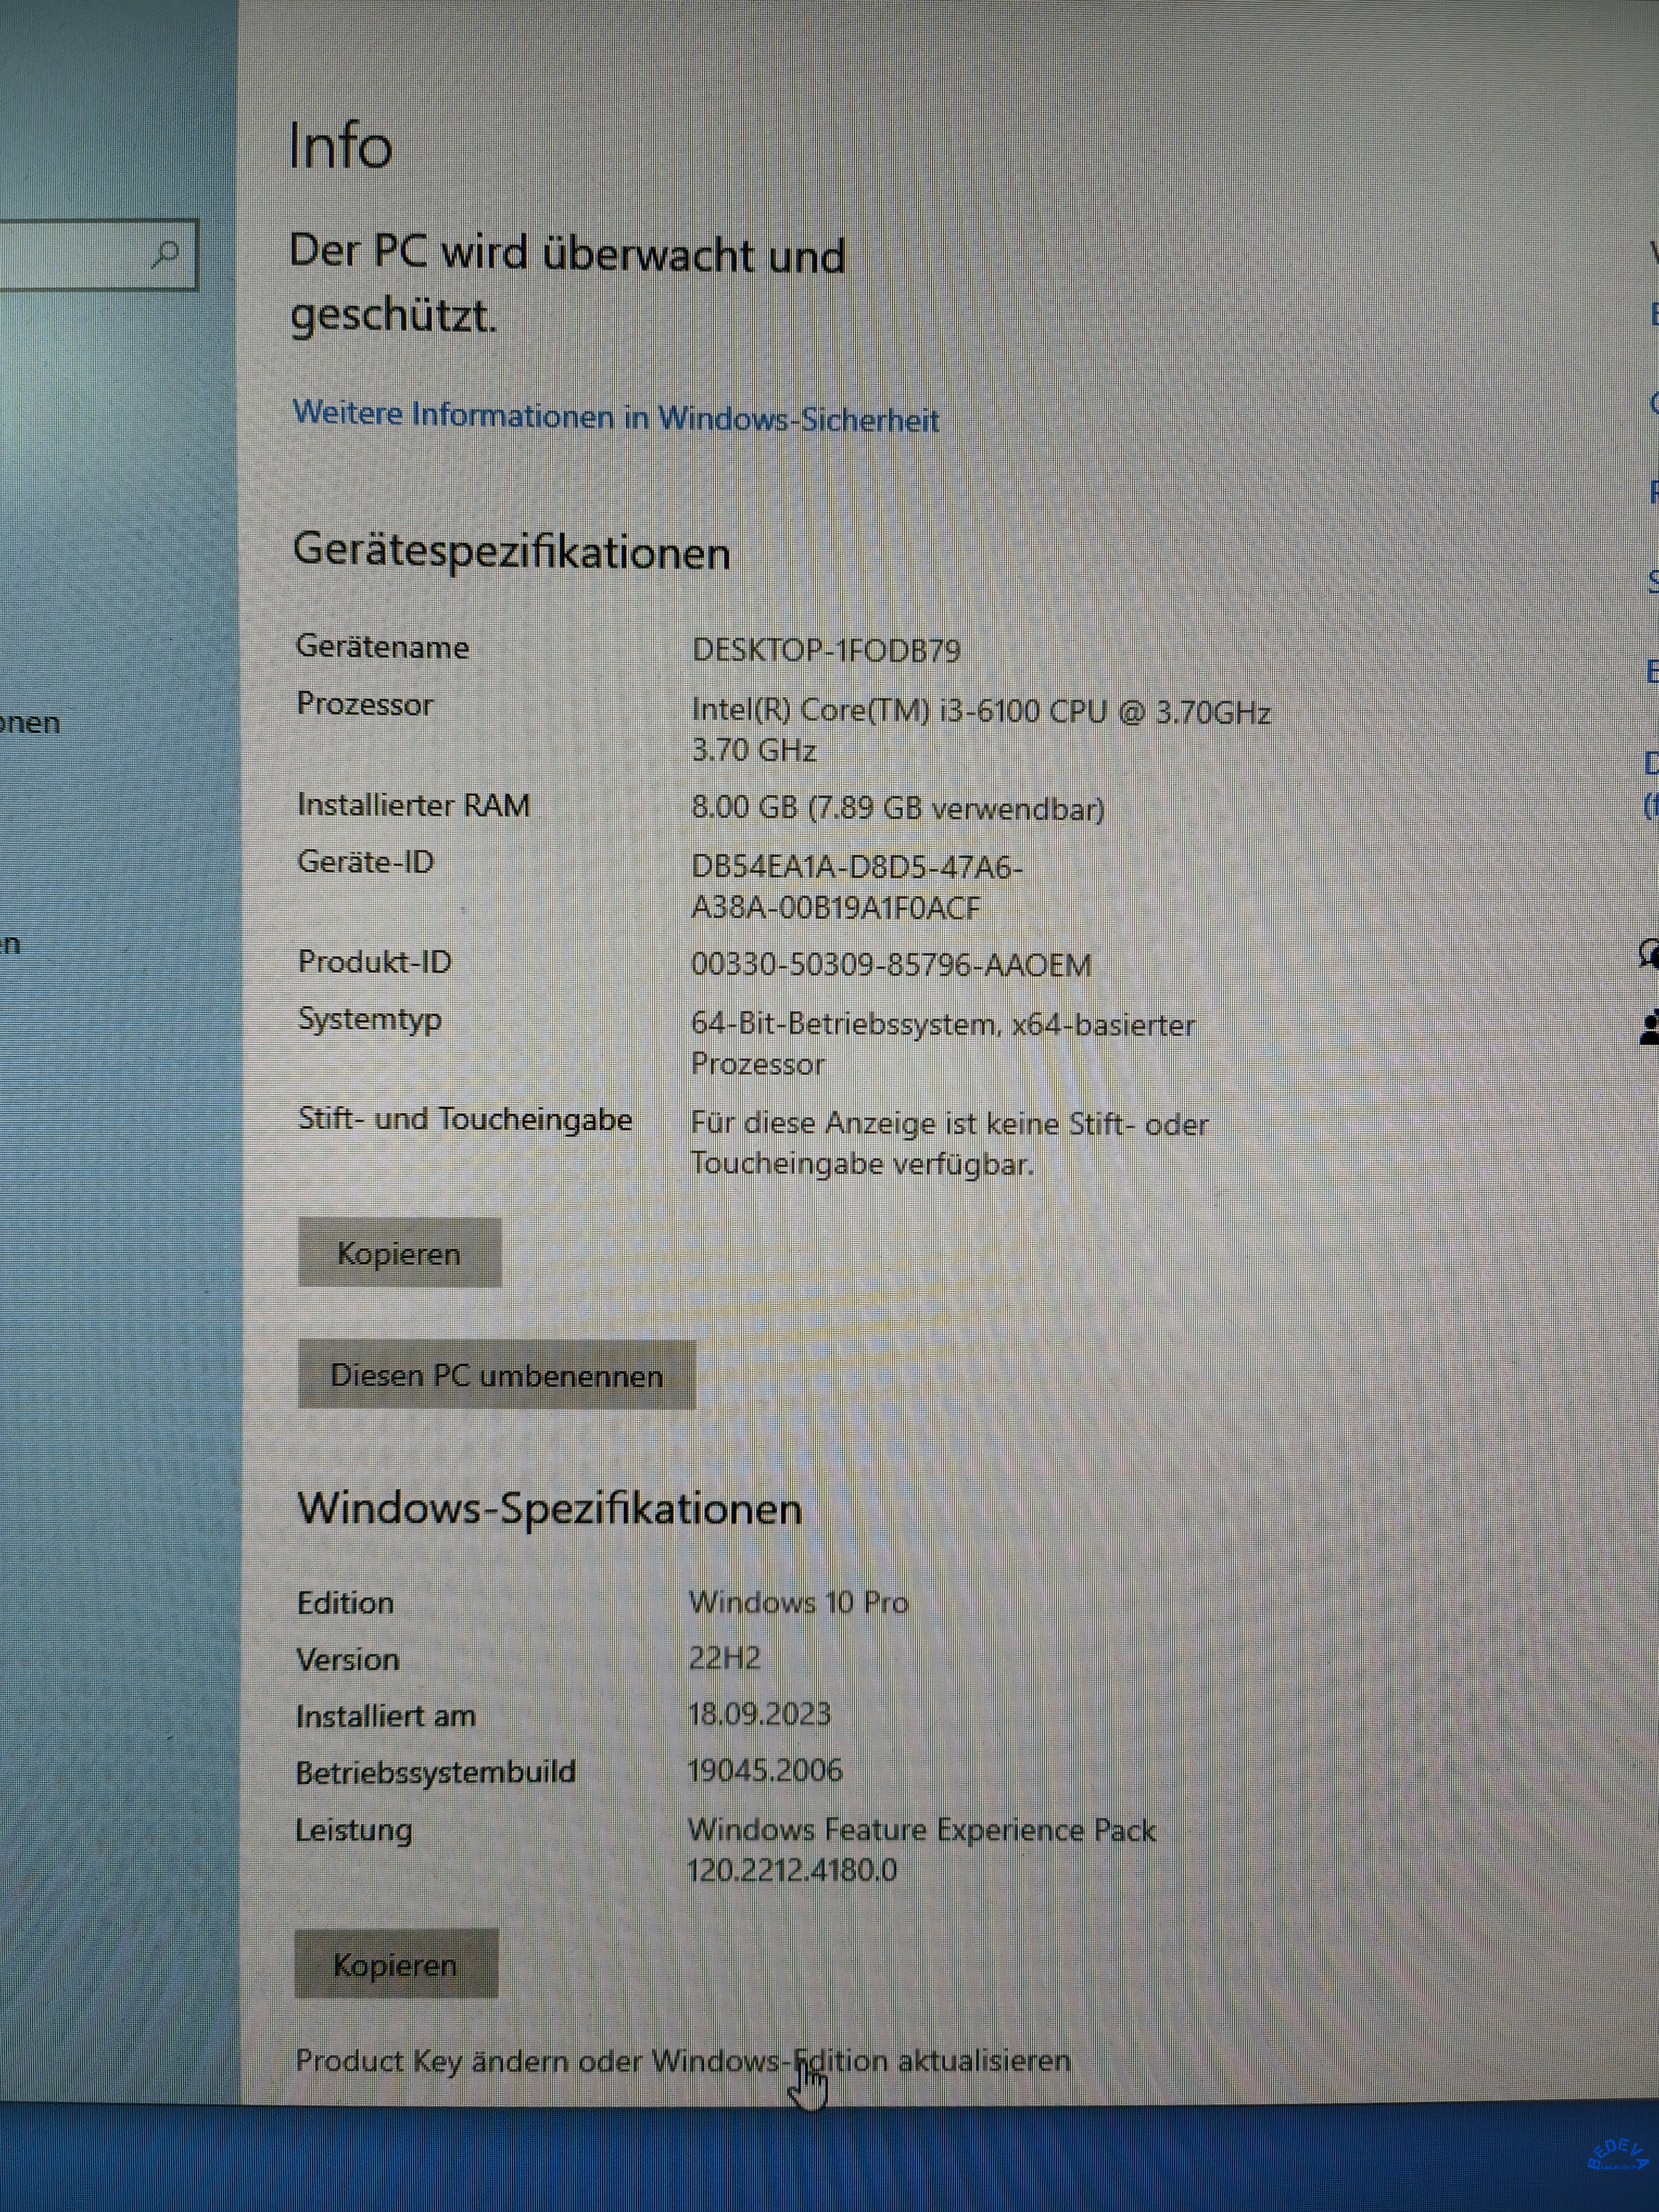Click the Gerätename value DESKTOP-1FODB79
Image resolution: width=1659 pixels, height=2212 pixels.
[x=827, y=651]
